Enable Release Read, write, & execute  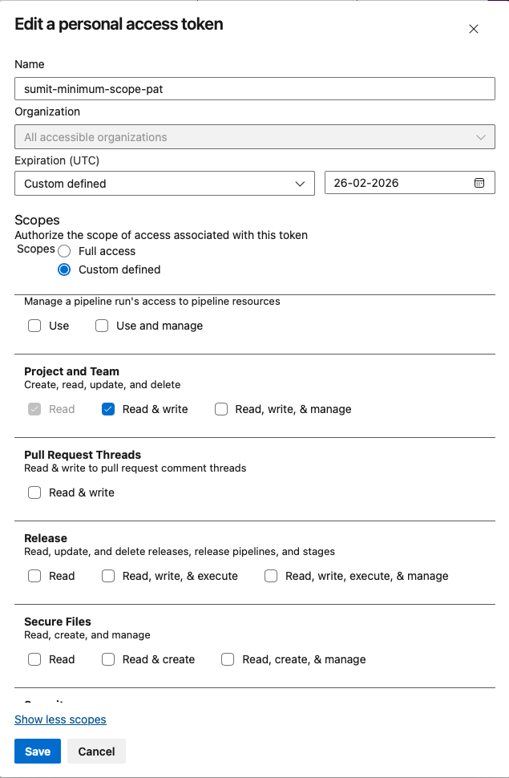(108, 576)
